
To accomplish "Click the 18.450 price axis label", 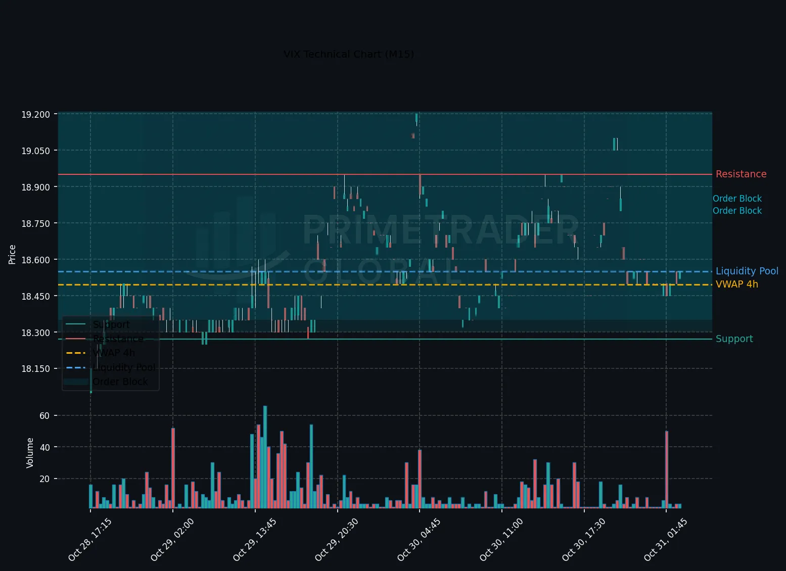I will point(35,296).
